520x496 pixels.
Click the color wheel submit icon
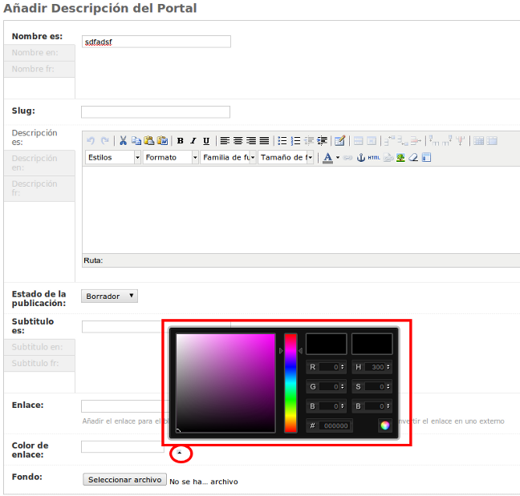385,425
